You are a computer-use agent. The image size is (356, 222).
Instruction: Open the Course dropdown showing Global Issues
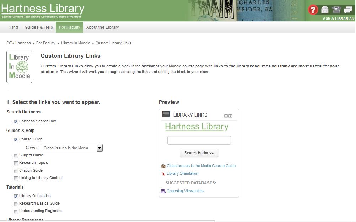(x=72, y=148)
